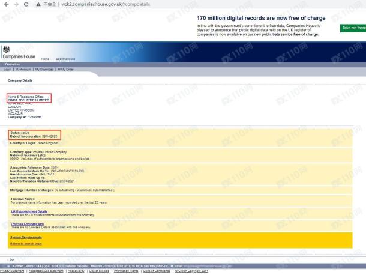This screenshot has height=275, width=366.
Task: Click the Oversea Company Info link
Action: (28, 224)
